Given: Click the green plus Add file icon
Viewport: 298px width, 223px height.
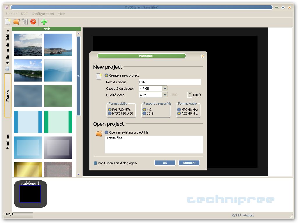Looking at the screenshot, I should tap(44, 21).
